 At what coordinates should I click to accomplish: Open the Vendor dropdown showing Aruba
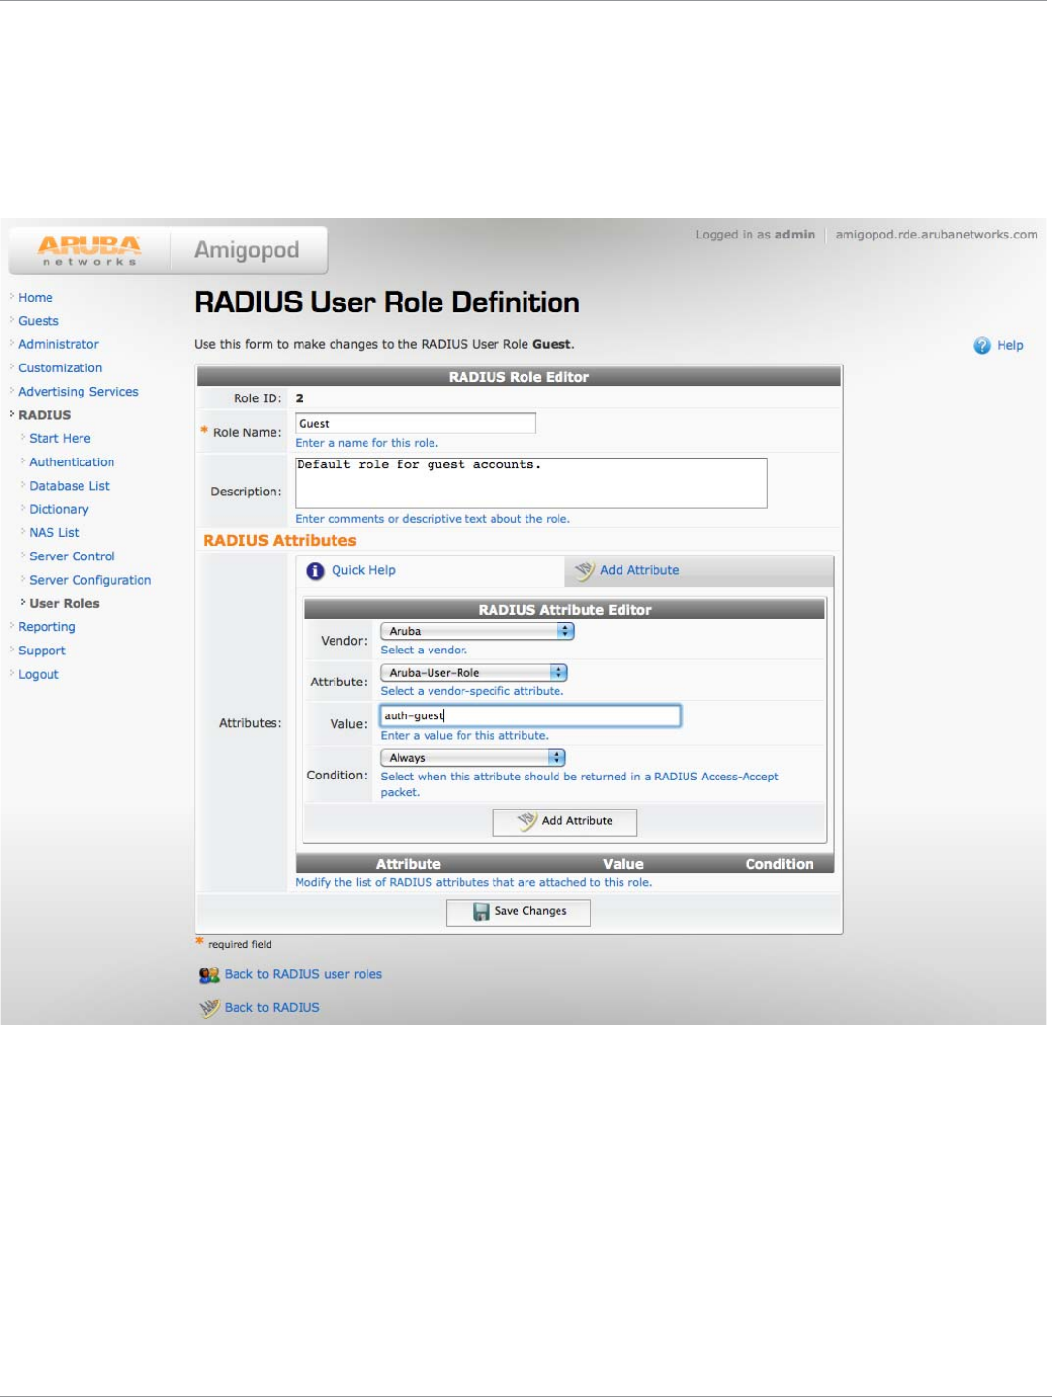(x=477, y=631)
